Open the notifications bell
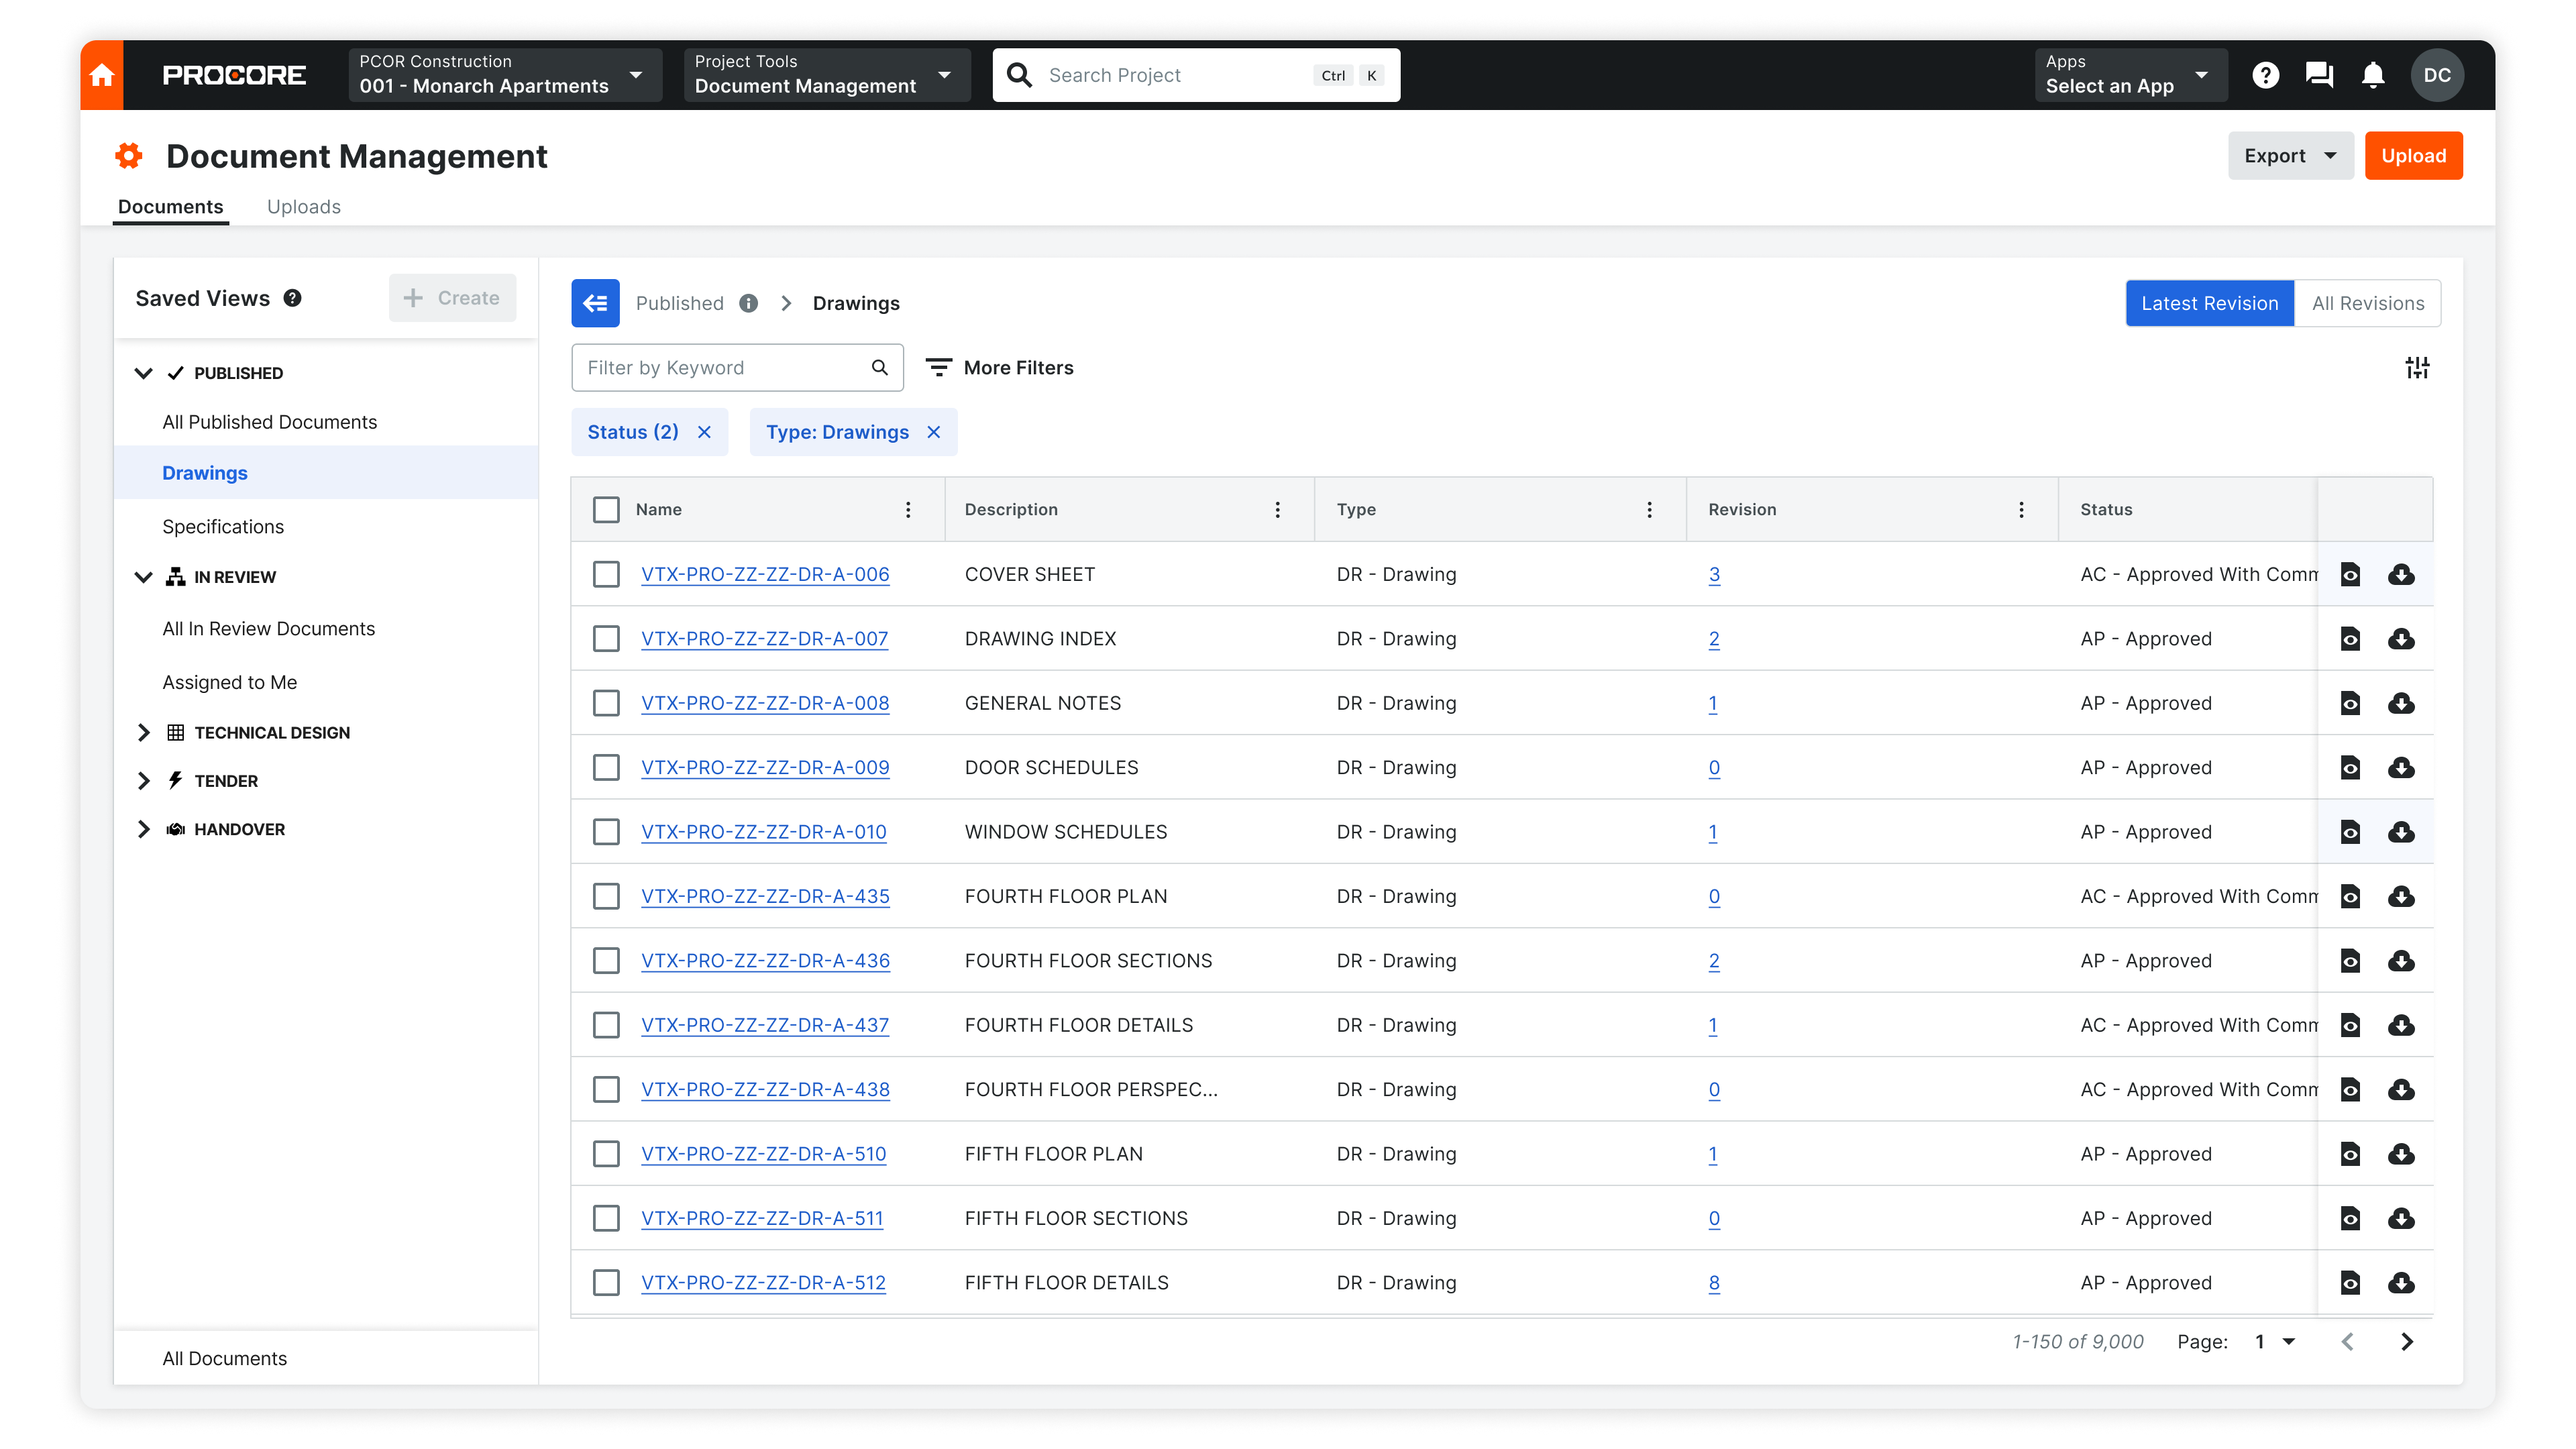The height and width of the screenshot is (1449, 2576). (x=2373, y=75)
